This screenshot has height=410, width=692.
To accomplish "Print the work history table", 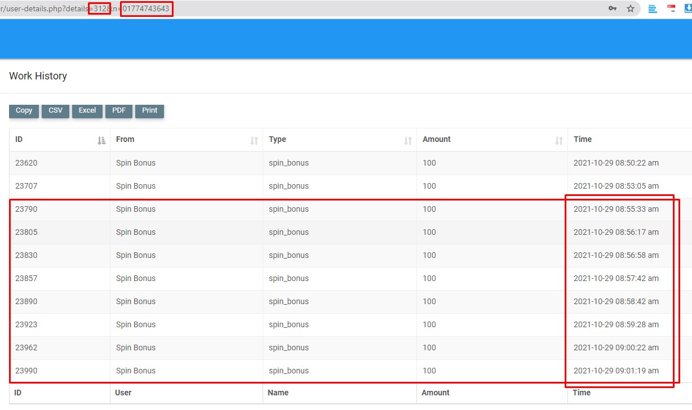I will 150,111.
